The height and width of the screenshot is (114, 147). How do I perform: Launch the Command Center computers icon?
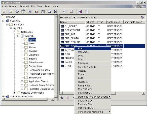(x=17, y=11)
